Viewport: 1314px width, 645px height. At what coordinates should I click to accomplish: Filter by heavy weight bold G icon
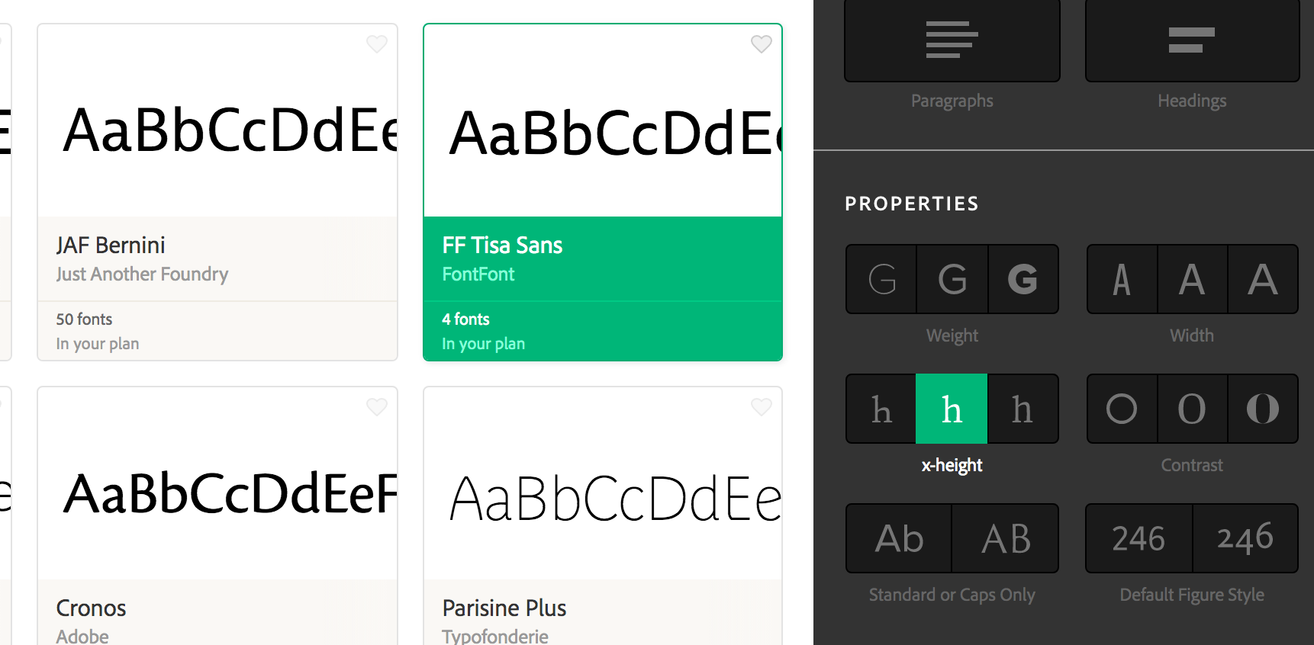point(1023,279)
